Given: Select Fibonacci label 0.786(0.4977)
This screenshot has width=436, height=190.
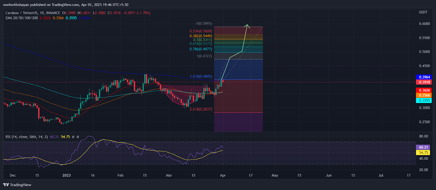Looking at the screenshot, I should [201, 49].
